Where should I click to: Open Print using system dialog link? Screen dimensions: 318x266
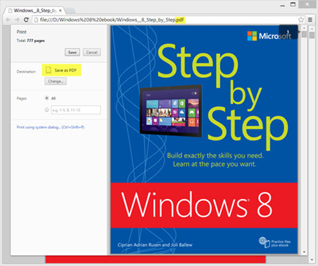pos(50,127)
